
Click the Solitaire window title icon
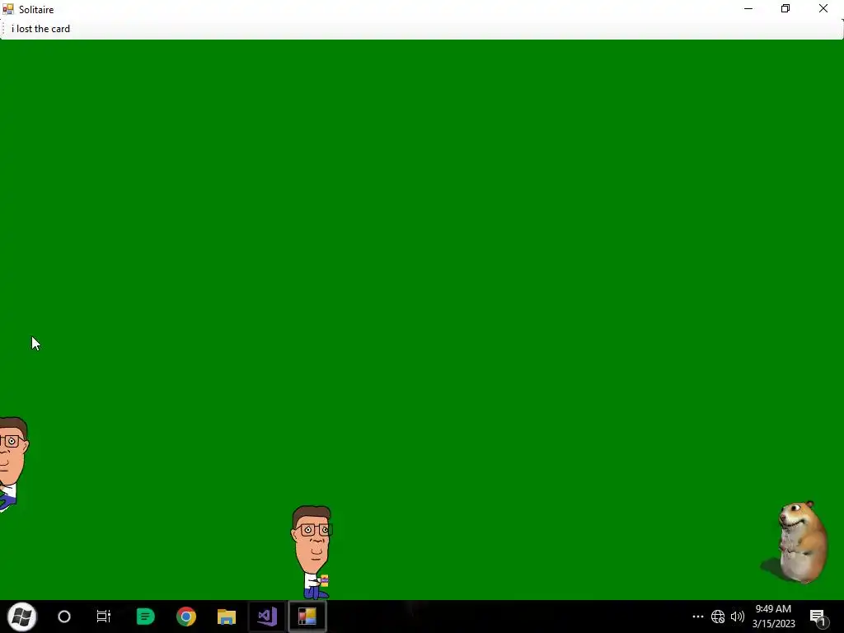click(x=8, y=9)
